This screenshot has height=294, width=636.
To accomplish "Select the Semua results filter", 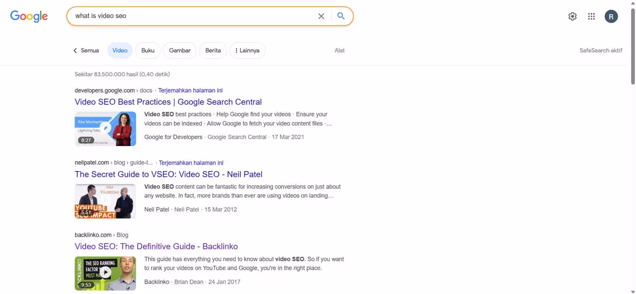I will (90, 50).
